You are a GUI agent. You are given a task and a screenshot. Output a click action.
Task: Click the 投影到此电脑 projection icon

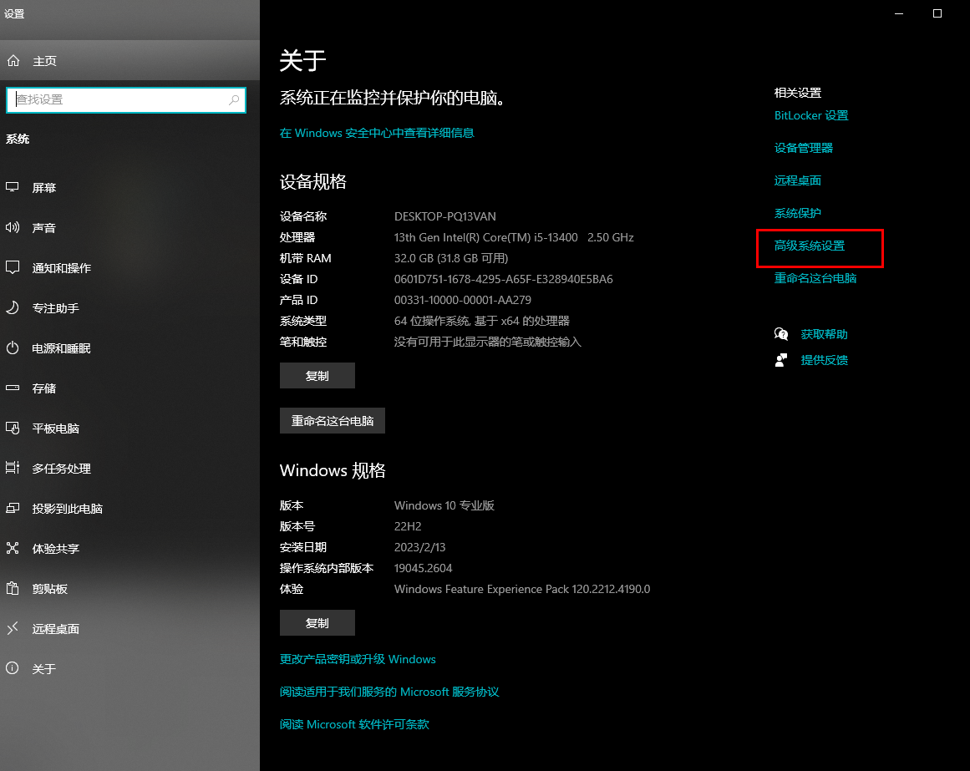pos(13,508)
